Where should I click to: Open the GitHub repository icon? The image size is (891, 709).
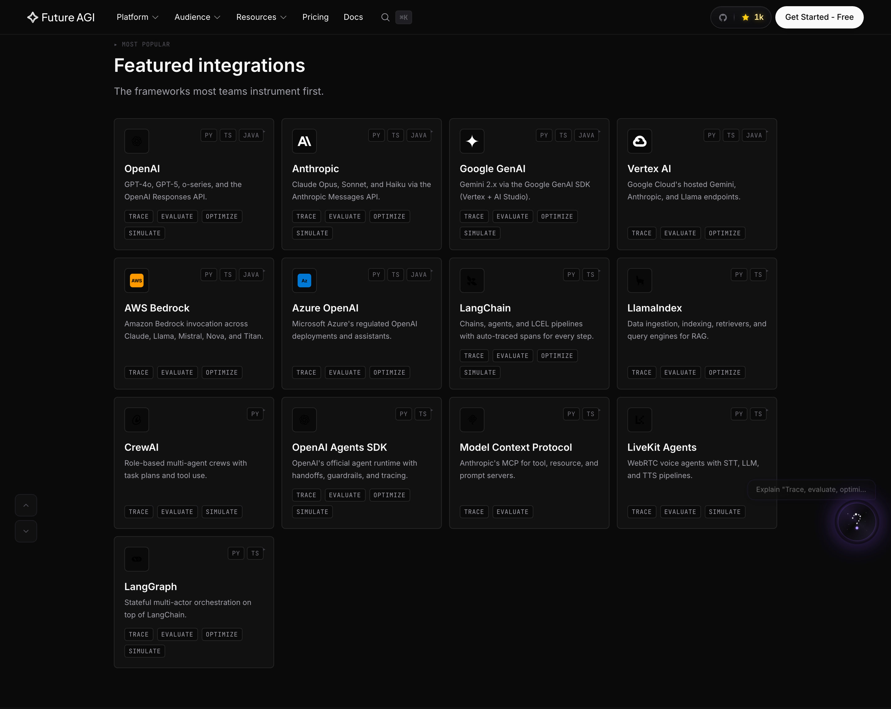pyautogui.click(x=723, y=17)
